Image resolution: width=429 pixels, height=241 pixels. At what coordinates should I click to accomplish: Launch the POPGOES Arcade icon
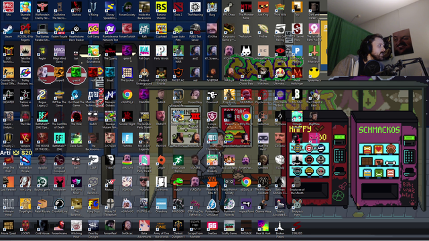click(161, 73)
